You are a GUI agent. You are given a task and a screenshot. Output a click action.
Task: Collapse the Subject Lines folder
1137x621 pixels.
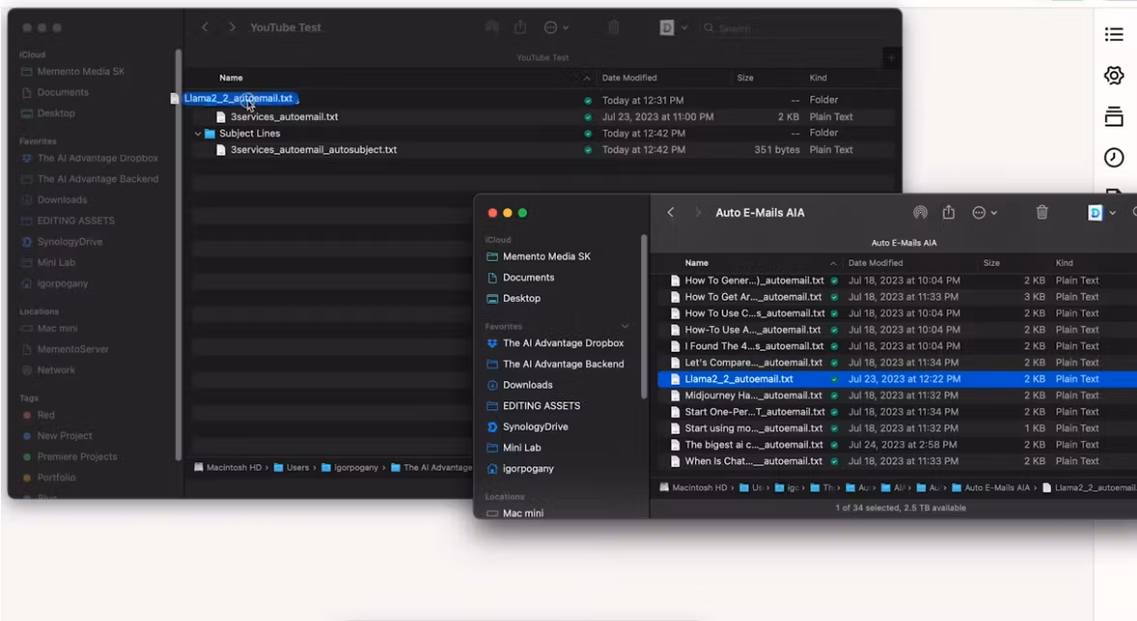point(198,133)
